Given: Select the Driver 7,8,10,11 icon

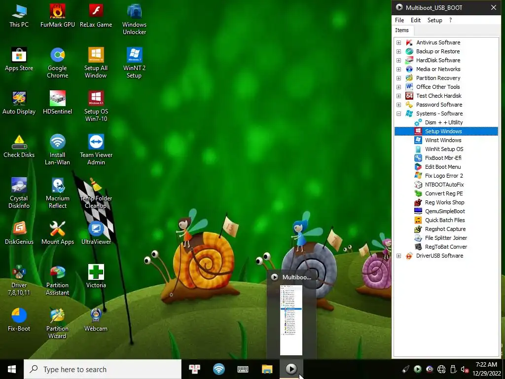Looking at the screenshot, I should (x=19, y=280).
